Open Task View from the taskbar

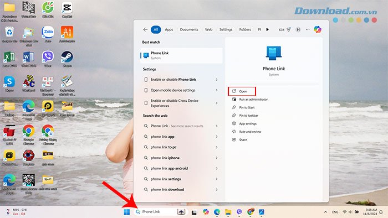[x=194, y=212]
